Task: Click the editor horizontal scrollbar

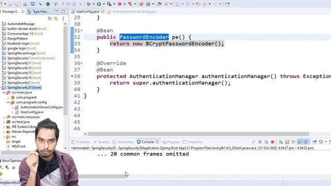Action: click(x=198, y=134)
